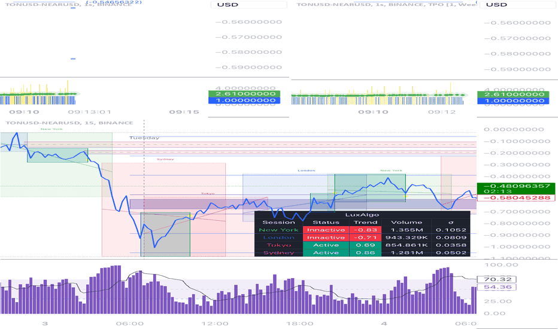Click the green 2.61000000 label on top-left chart
This screenshot has height=329, width=558.
[244, 94]
